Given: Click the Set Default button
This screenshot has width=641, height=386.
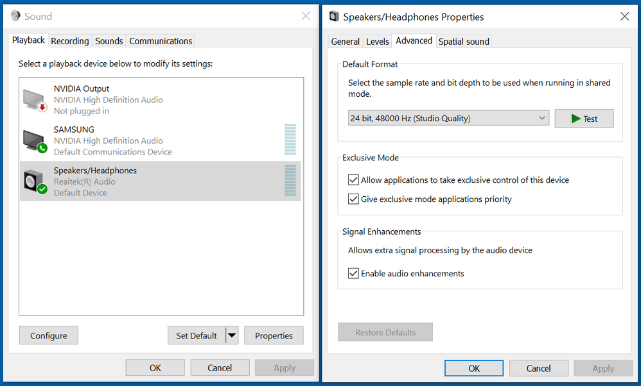Looking at the screenshot, I should [x=197, y=335].
